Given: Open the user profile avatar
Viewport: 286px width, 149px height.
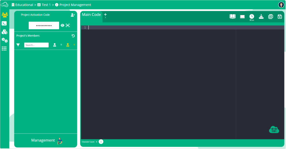Looking at the screenshot, I should (281, 5).
